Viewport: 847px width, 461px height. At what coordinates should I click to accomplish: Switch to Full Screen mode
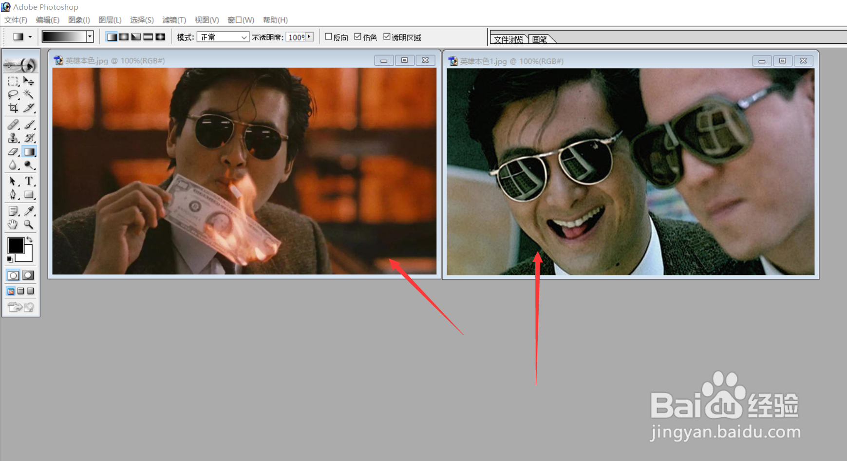(x=30, y=291)
